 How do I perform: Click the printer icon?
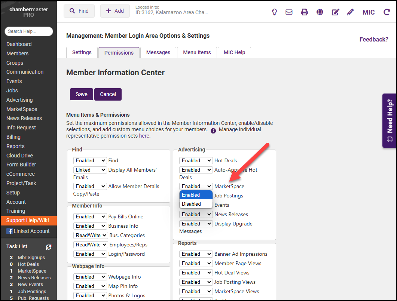[305, 12]
